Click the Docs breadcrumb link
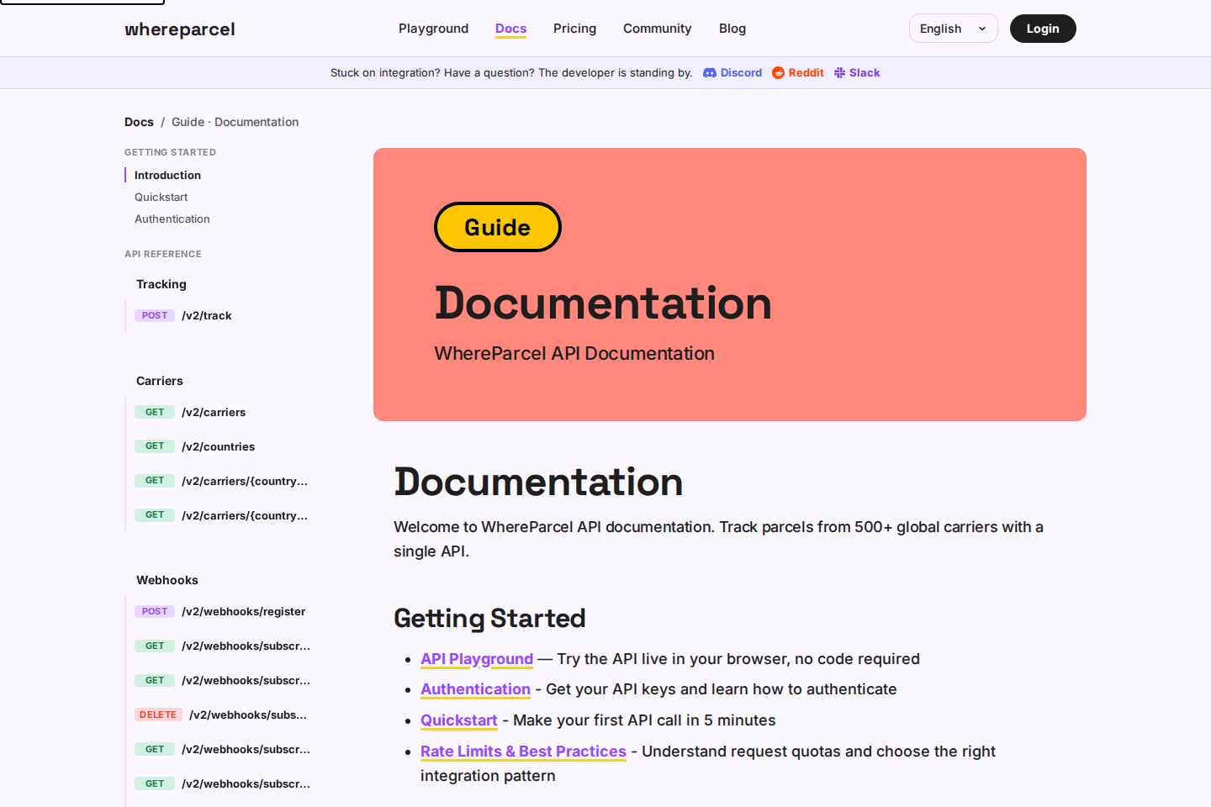The height and width of the screenshot is (807, 1211). tap(139, 122)
